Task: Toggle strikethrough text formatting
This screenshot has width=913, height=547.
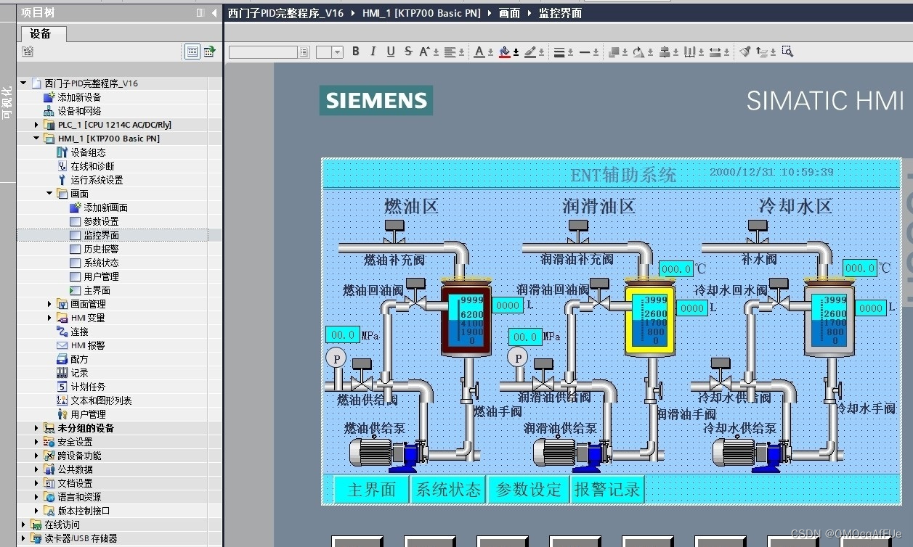Action: (408, 52)
